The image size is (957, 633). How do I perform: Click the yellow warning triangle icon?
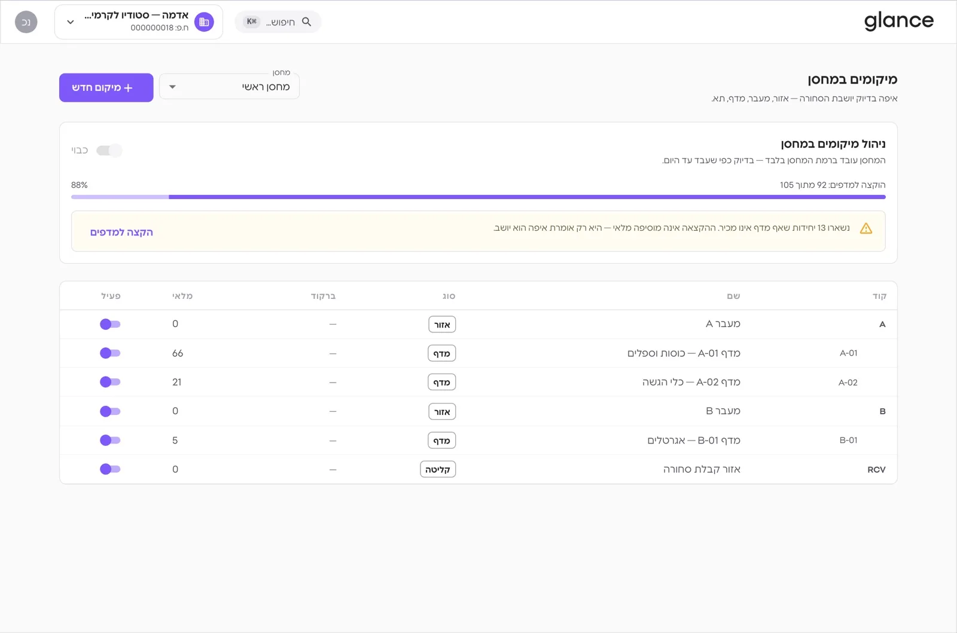point(865,228)
